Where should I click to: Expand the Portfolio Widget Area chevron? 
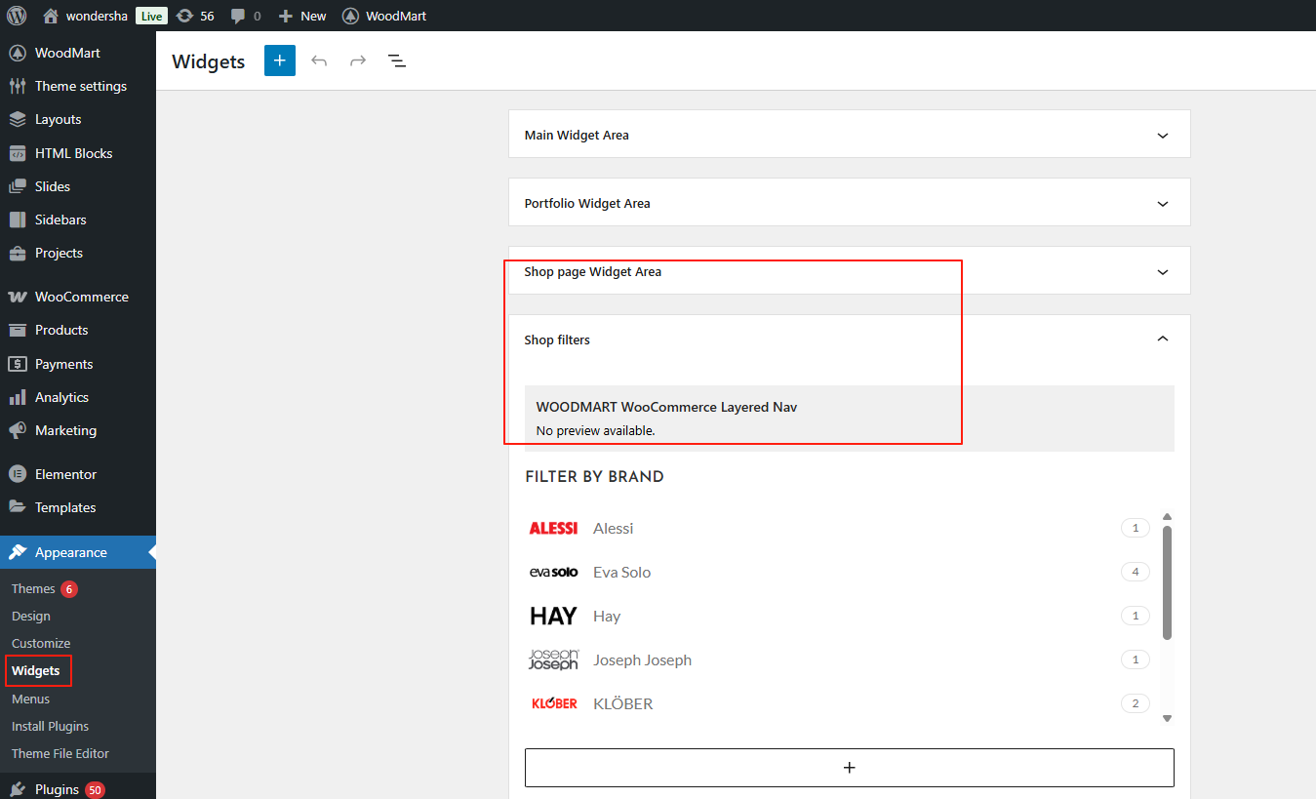click(1162, 204)
